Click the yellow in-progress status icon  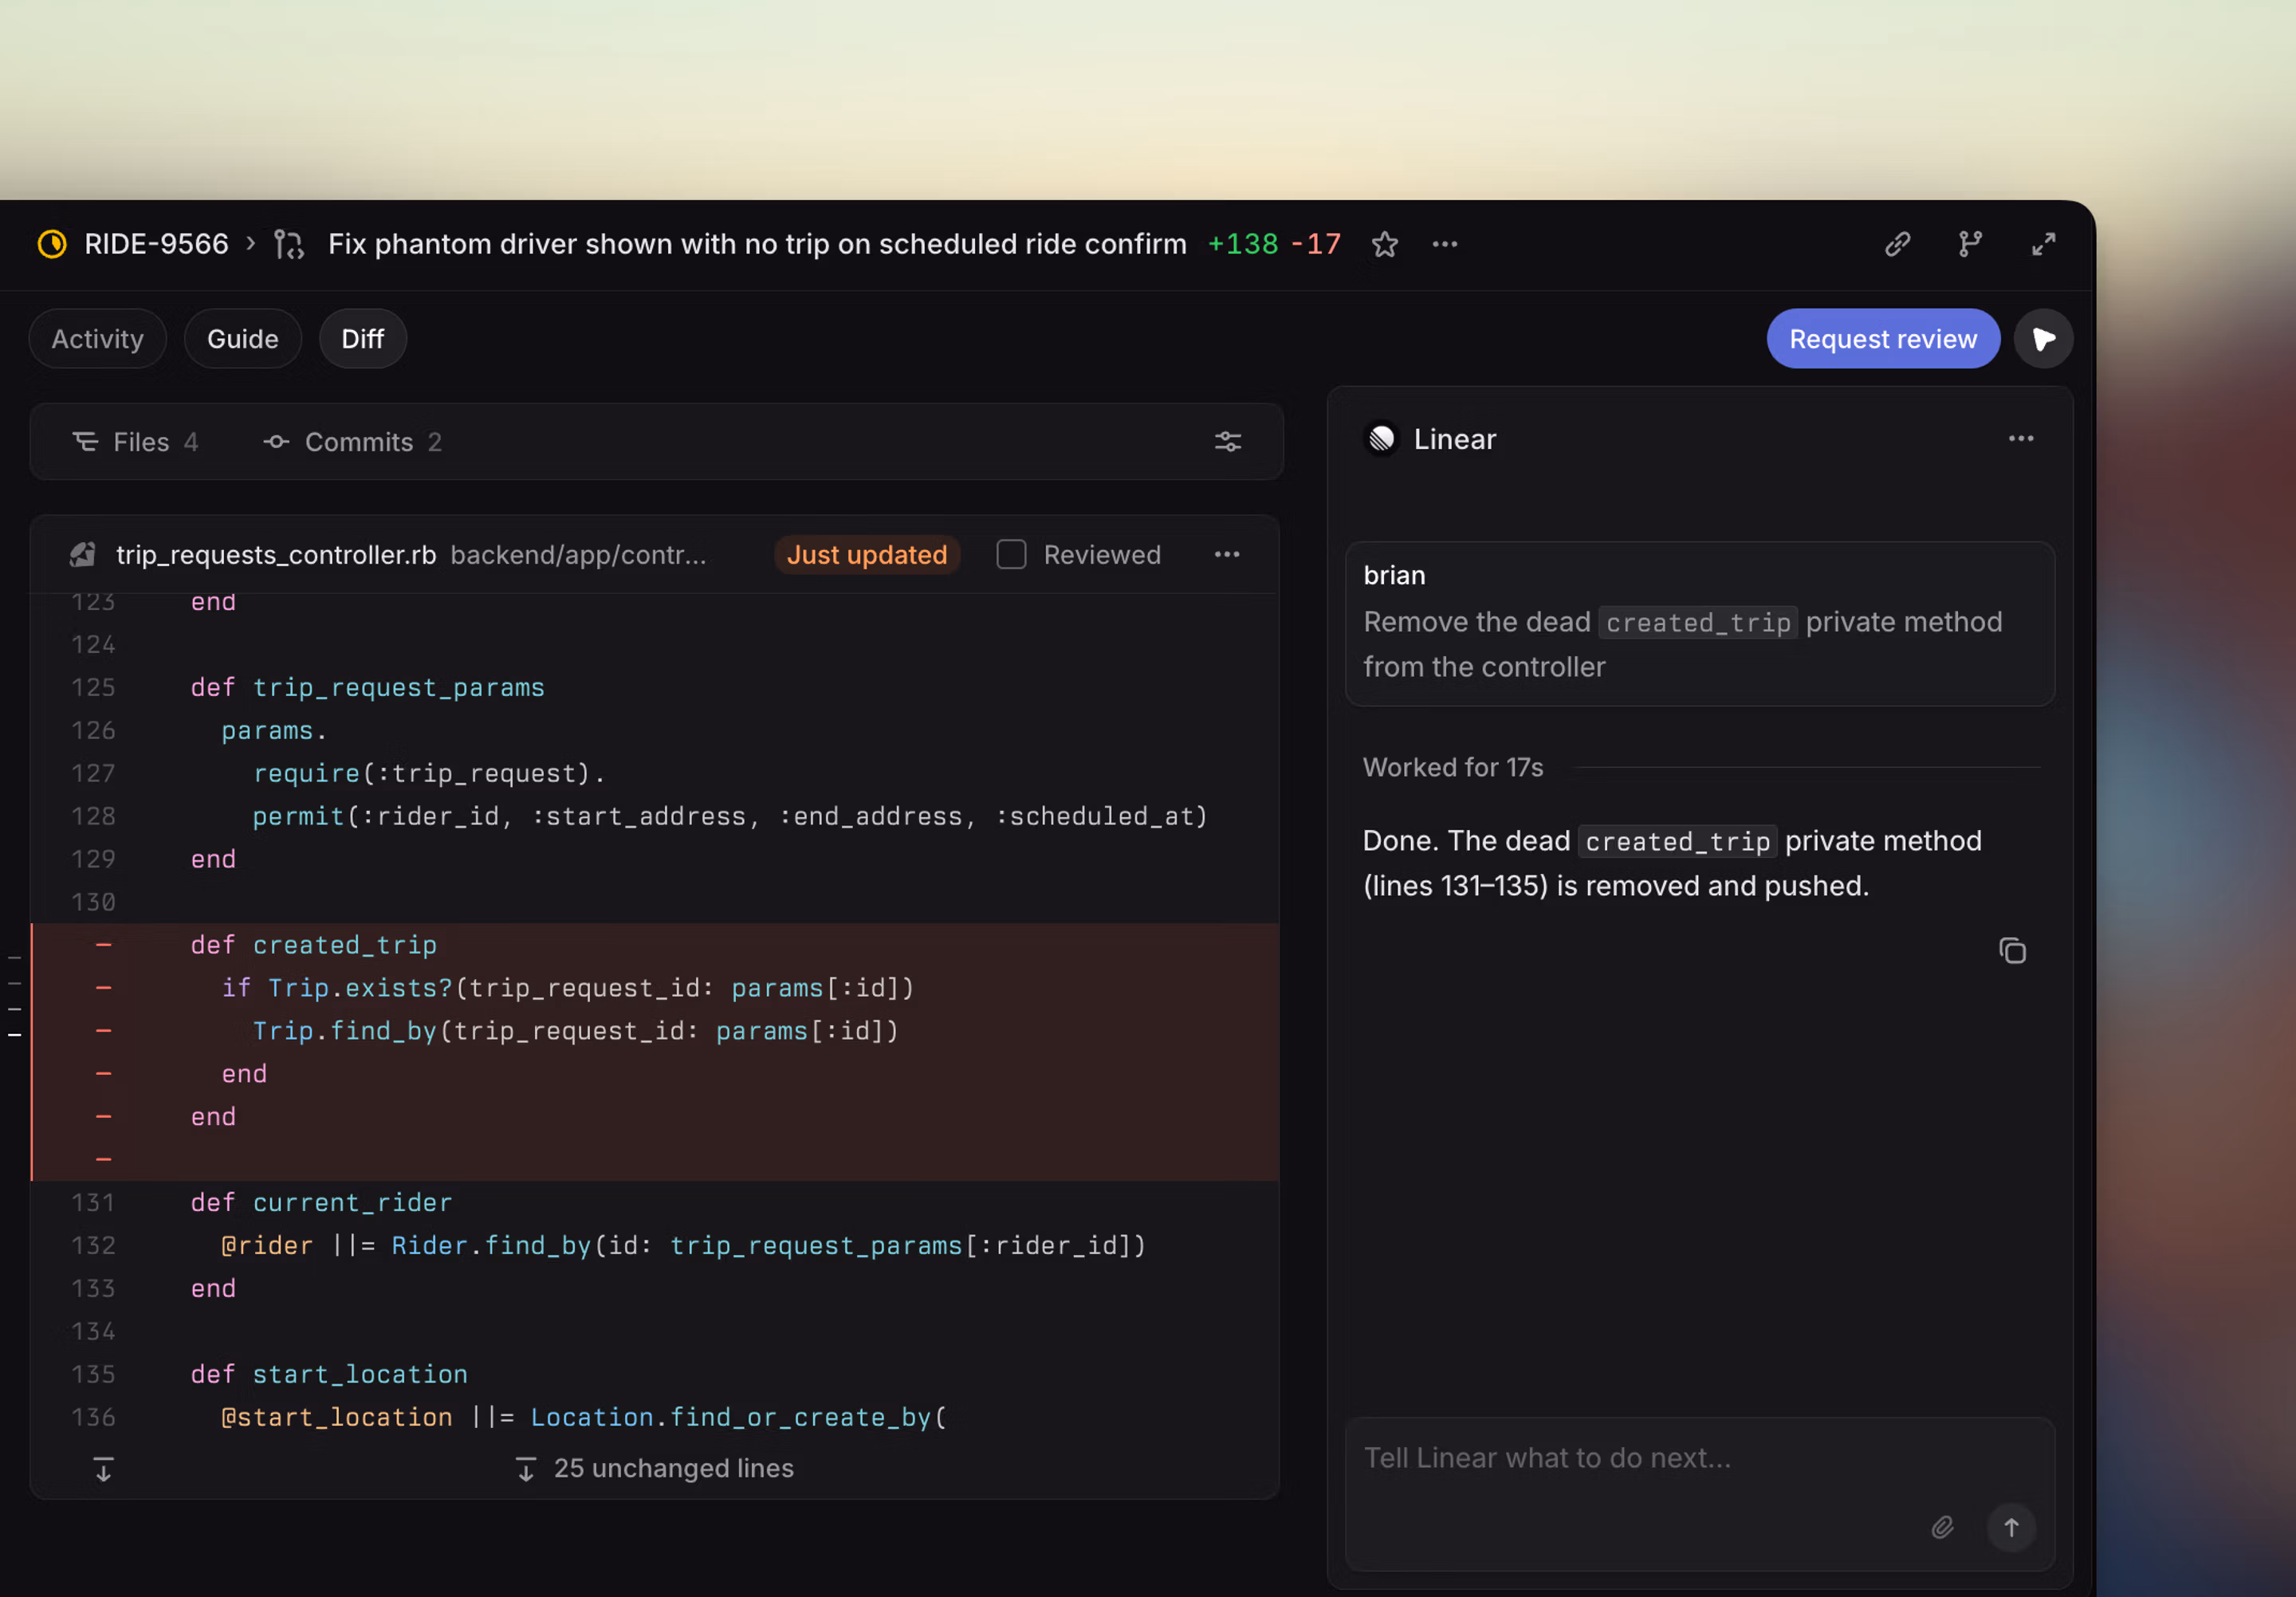(51, 244)
